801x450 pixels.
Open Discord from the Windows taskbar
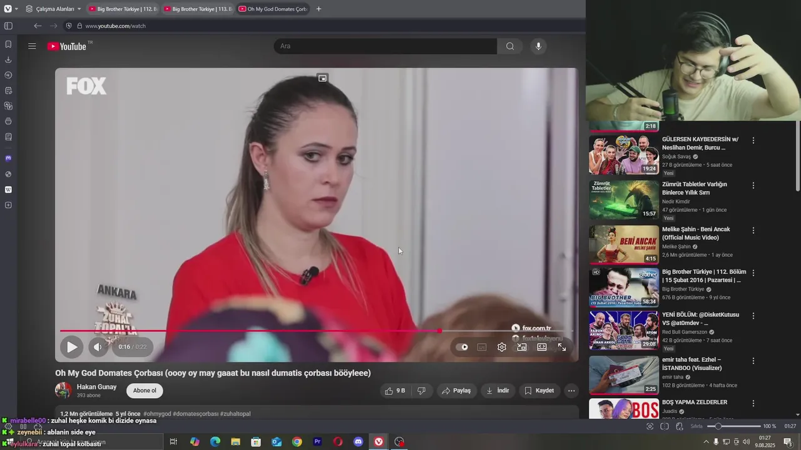[358, 442]
